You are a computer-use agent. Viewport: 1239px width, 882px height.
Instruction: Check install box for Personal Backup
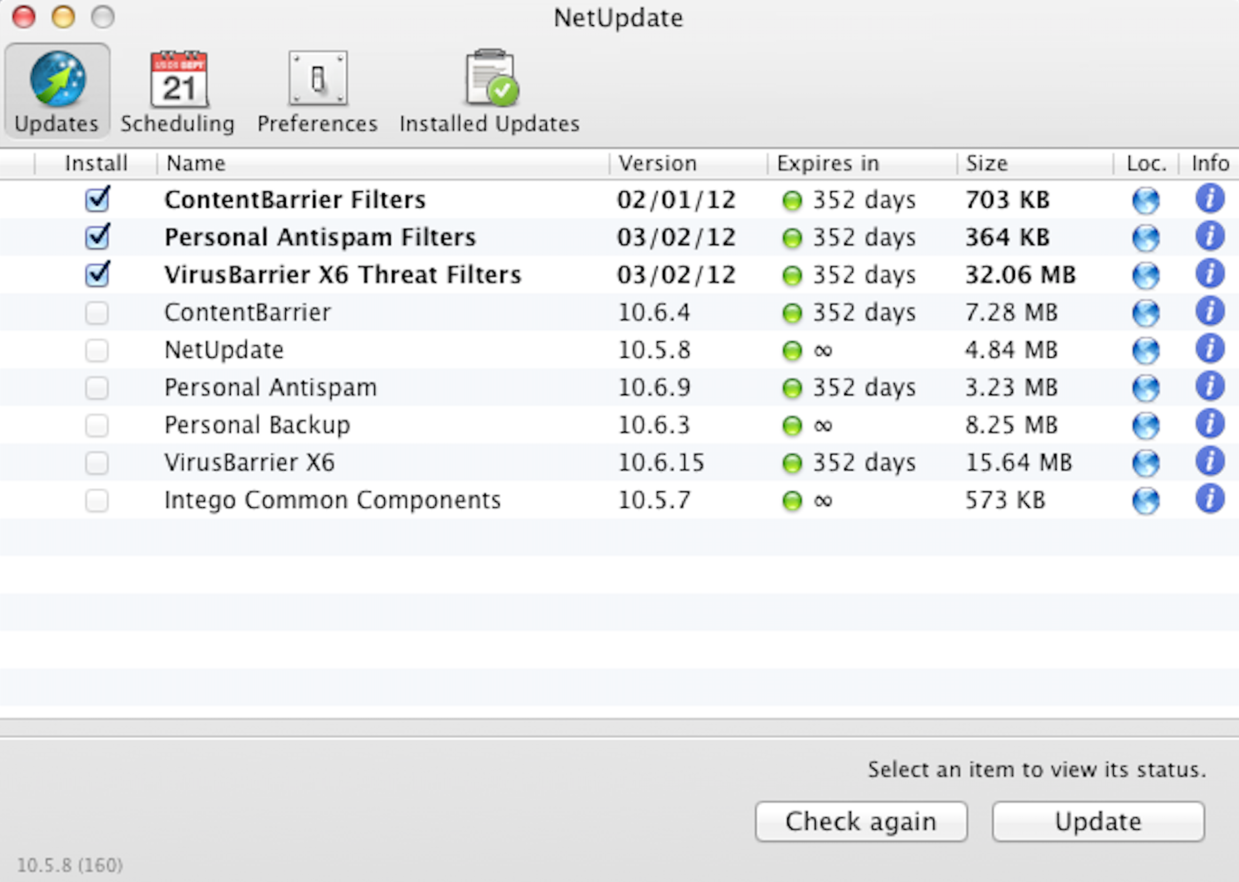click(x=97, y=425)
